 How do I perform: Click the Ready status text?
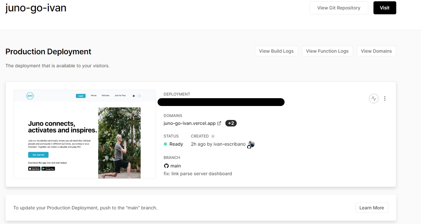pyautogui.click(x=176, y=144)
